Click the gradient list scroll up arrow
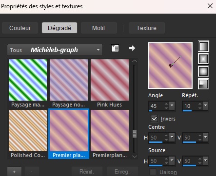This screenshot has width=216, height=176. [x=135, y=61]
